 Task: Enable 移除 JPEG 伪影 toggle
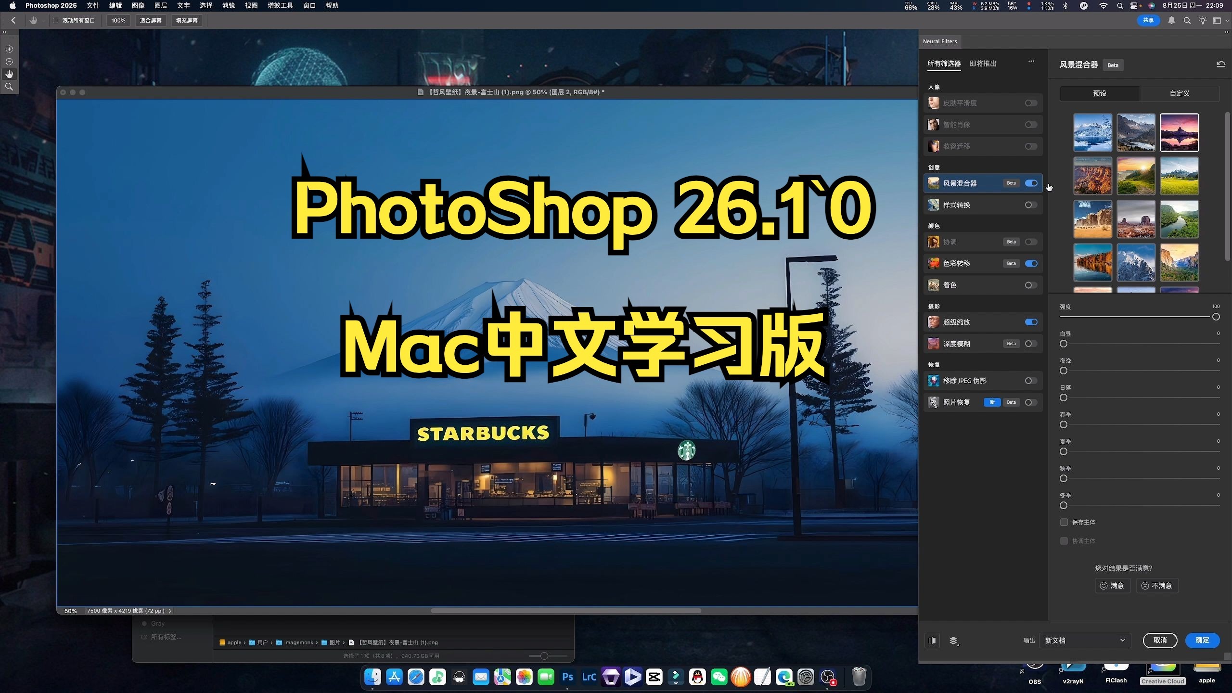coord(1031,381)
